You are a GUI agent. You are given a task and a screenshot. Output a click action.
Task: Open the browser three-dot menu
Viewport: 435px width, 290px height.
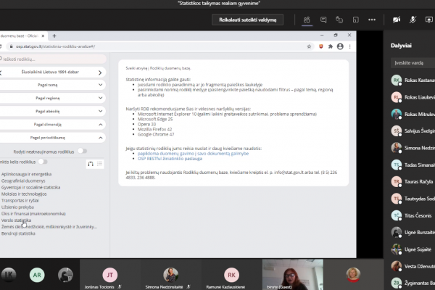tap(350, 46)
